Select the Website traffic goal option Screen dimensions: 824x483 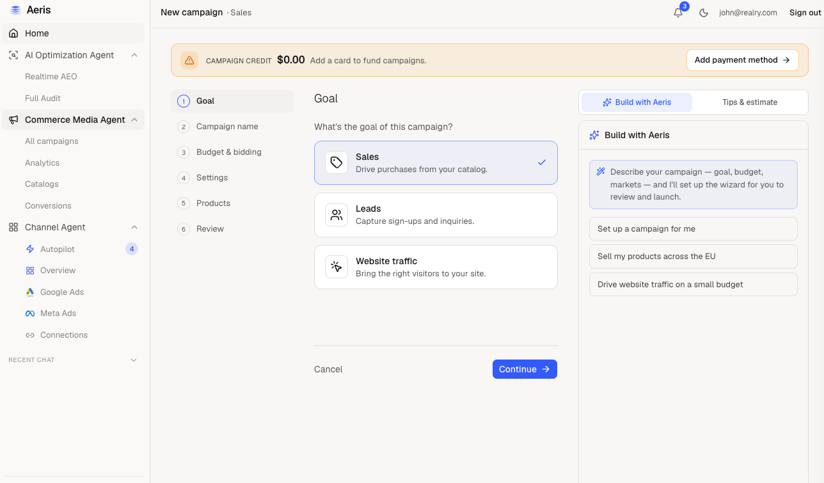click(x=436, y=267)
